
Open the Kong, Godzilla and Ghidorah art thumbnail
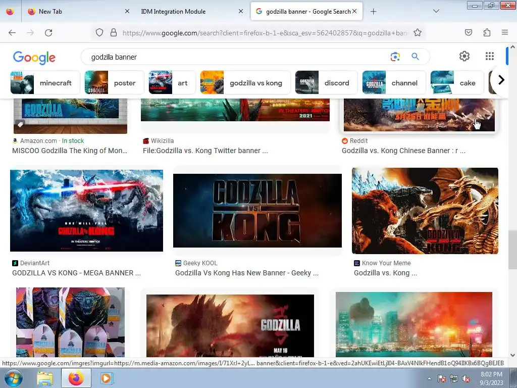tap(425, 211)
